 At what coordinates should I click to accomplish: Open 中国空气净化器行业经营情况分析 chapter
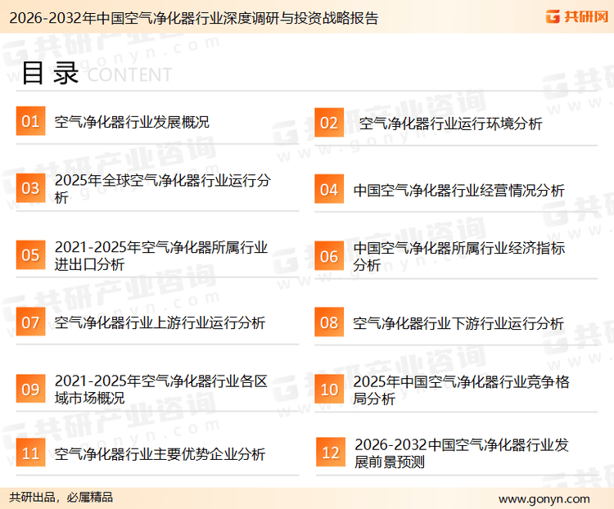click(x=458, y=190)
